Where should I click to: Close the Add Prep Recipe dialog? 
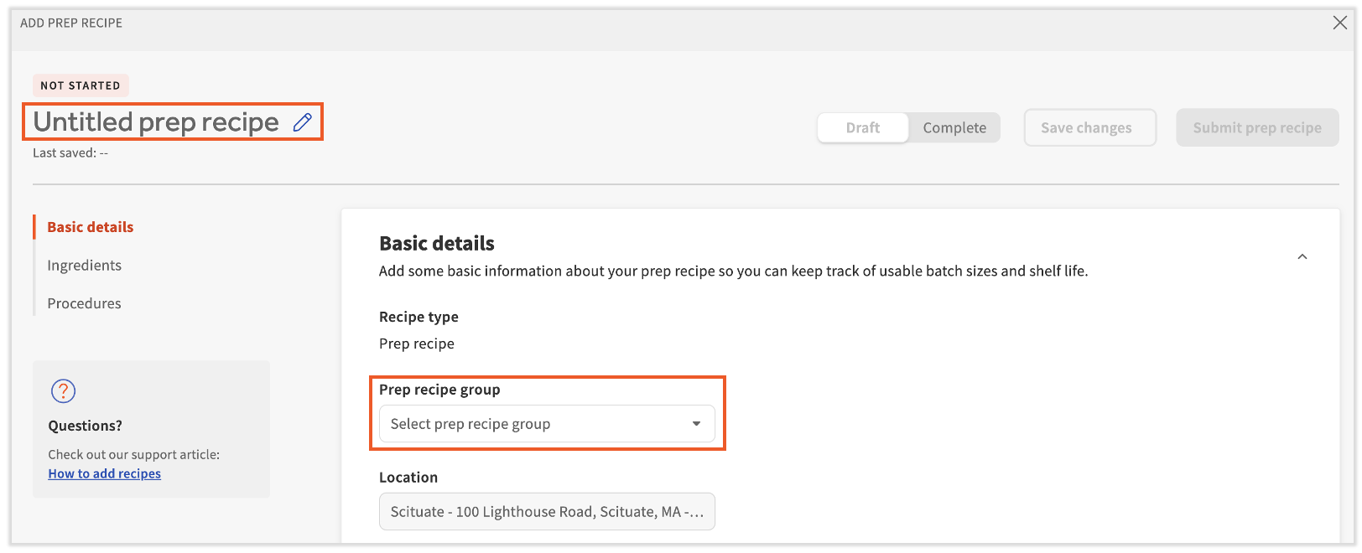coord(1339,23)
